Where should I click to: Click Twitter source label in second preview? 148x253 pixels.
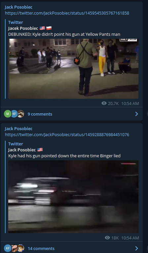click(16, 144)
